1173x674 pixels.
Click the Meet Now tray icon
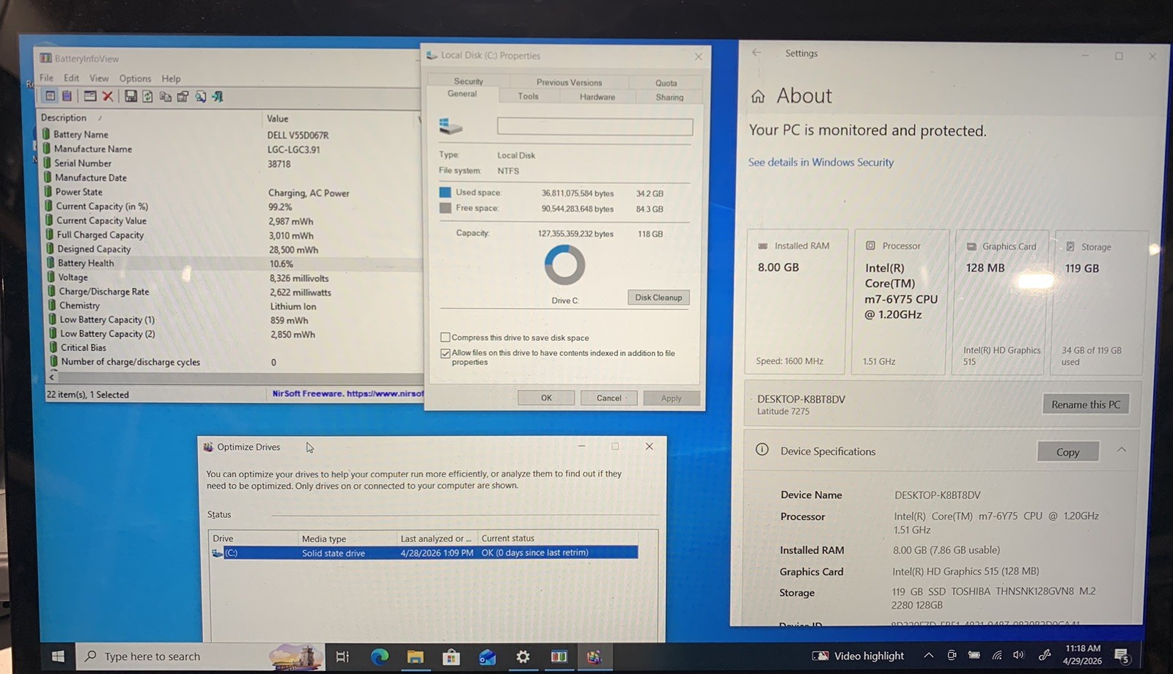click(952, 655)
